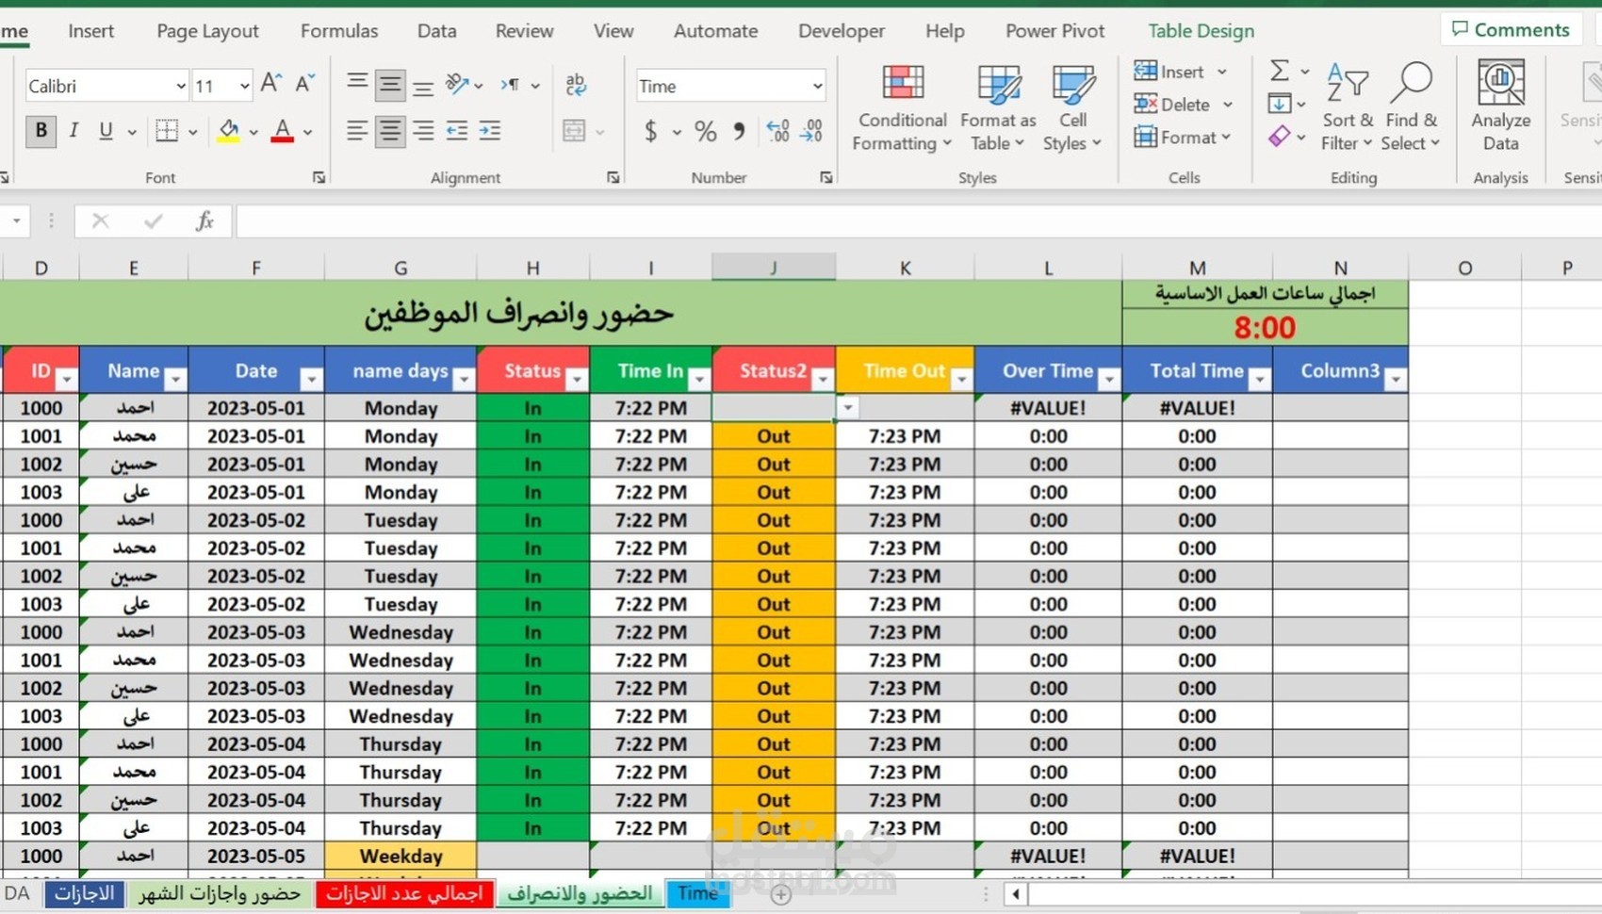Open Number format dialog launcher

(826, 177)
